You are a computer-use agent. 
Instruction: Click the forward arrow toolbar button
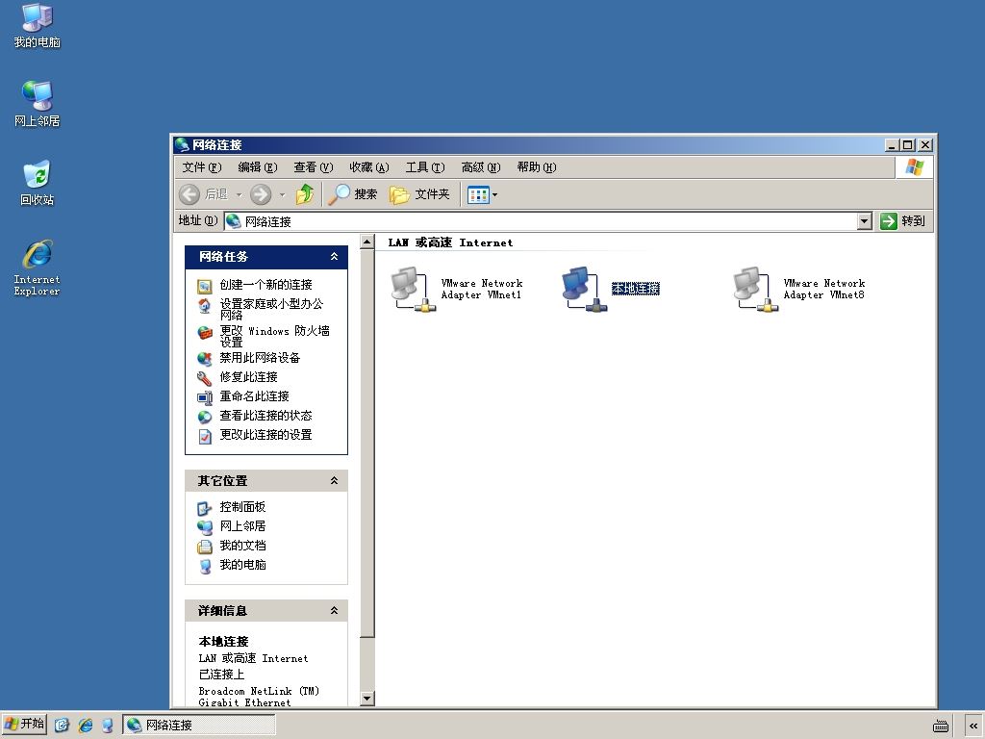(x=261, y=194)
